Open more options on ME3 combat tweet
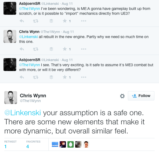The image size is (159, 153). (x=84, y=77)
